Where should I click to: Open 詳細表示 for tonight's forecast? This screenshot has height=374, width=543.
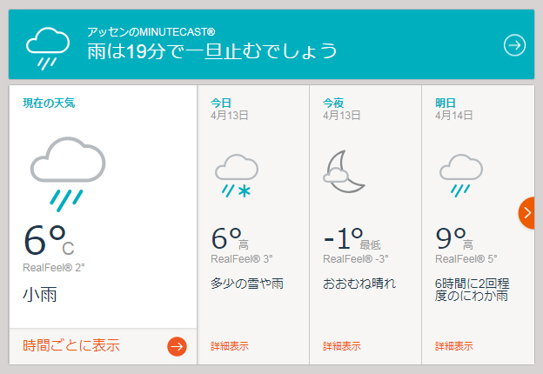[x=341, y=346]
